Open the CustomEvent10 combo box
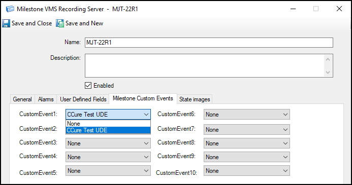Viewport: 352px width, 185px height. tap(247, 171)
